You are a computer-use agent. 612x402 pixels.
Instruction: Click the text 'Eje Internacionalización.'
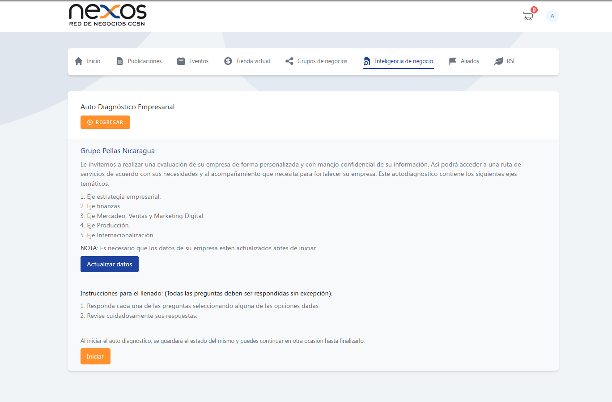click(121, 235)
